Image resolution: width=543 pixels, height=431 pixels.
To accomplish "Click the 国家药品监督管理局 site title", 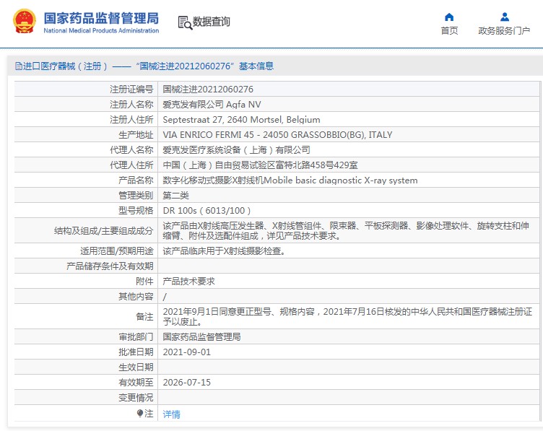I will coord(101,18).
